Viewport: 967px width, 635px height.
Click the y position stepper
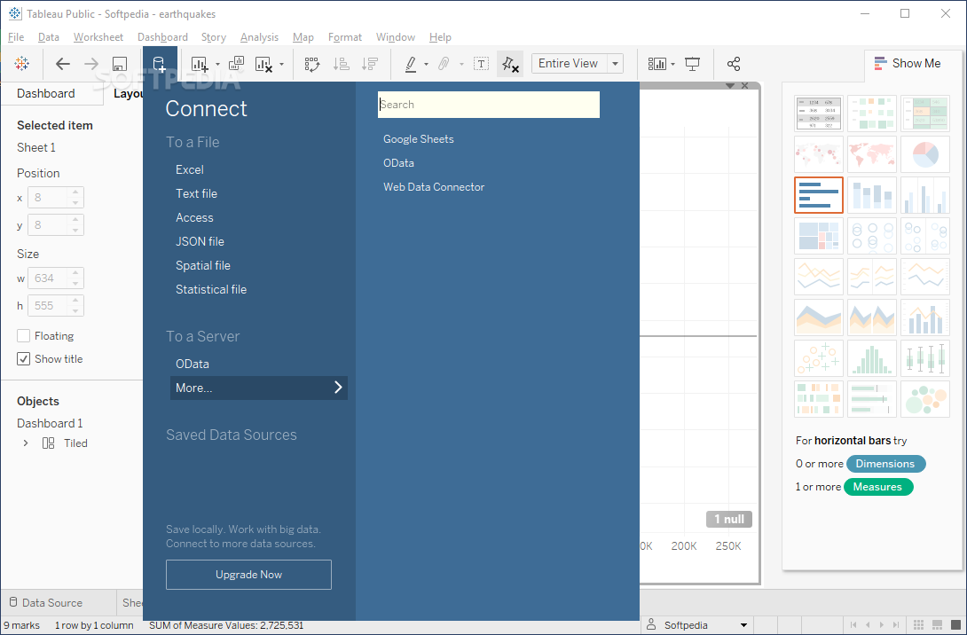pyautogui.click(x=75, y=225)
